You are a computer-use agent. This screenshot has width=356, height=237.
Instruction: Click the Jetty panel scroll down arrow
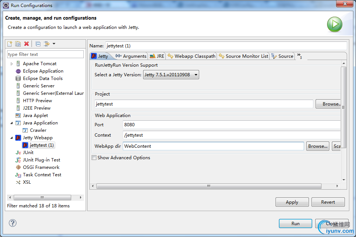tap(344, 180)
